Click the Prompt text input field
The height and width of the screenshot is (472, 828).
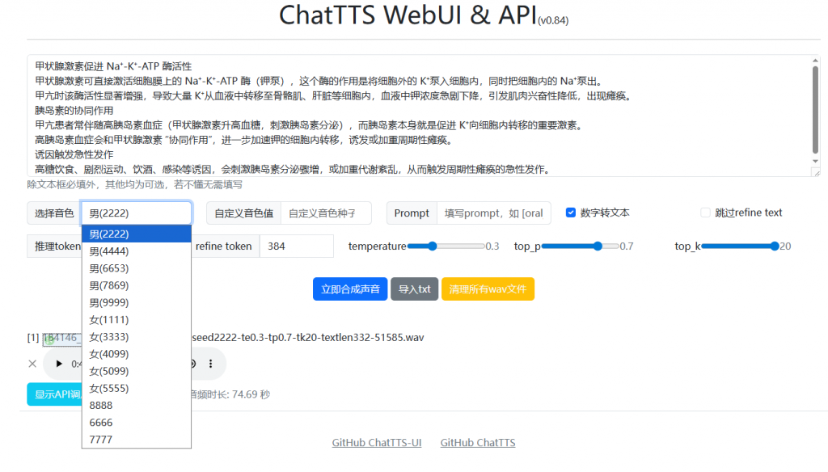pyautogui.click(x=493, y=213)
